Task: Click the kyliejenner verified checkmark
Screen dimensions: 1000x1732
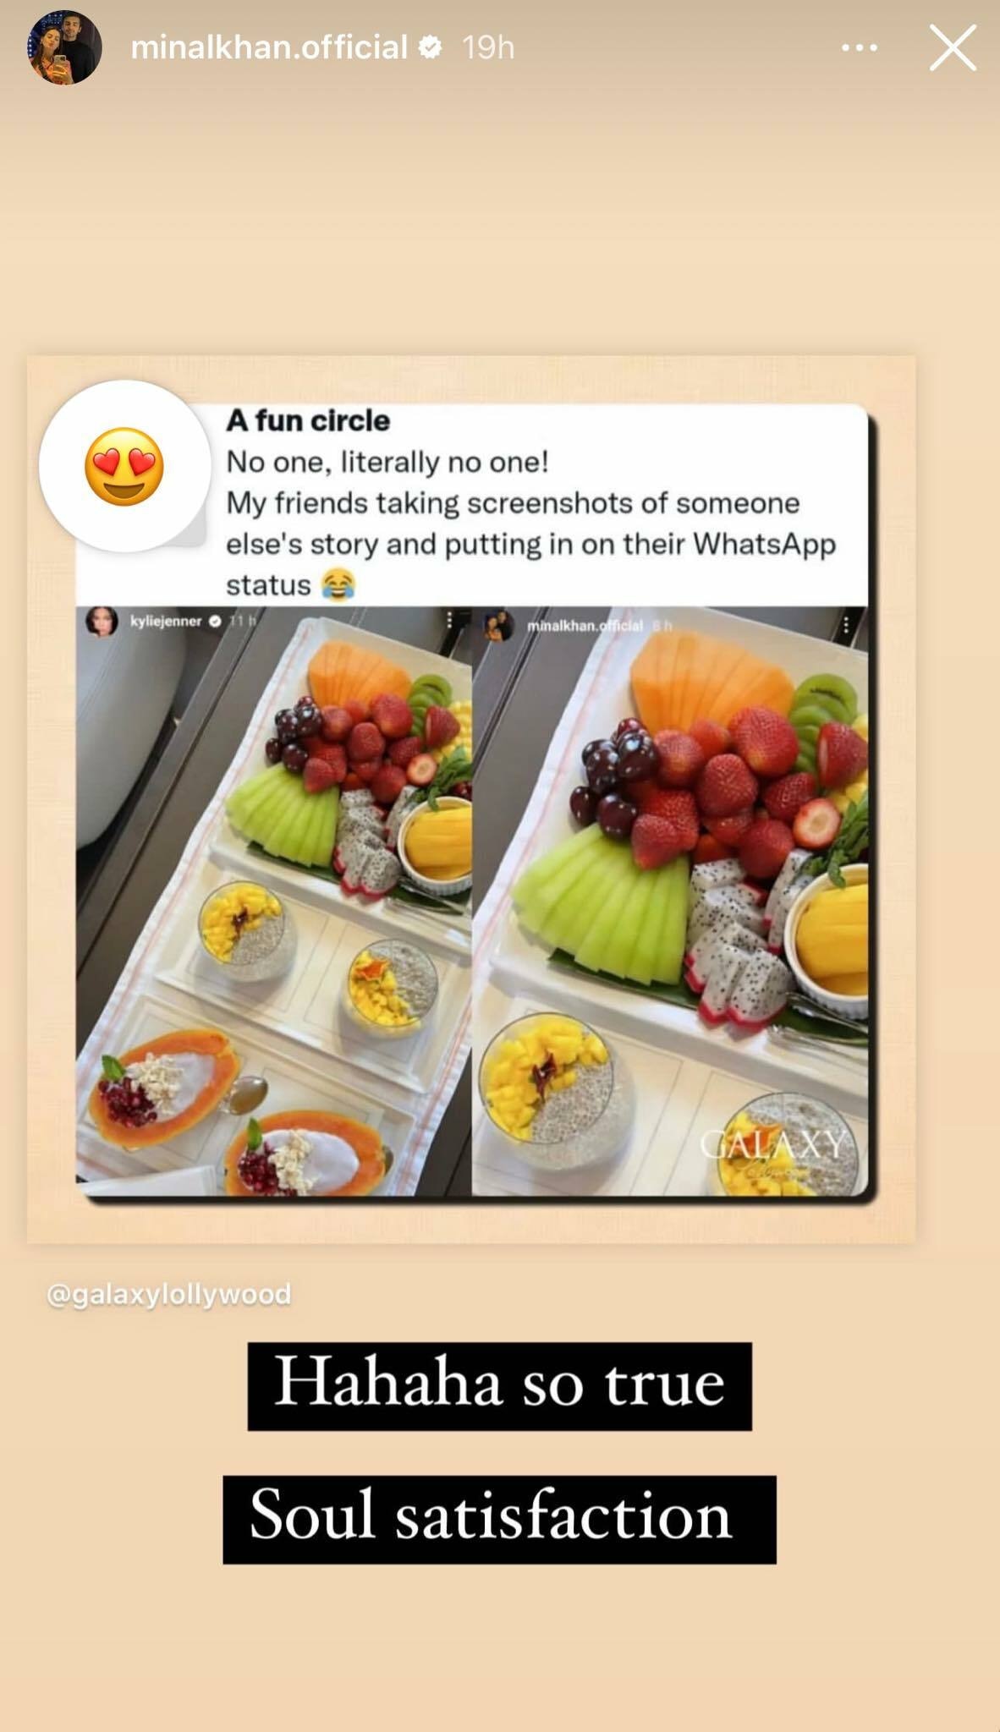Action: [x=215, y=622]
